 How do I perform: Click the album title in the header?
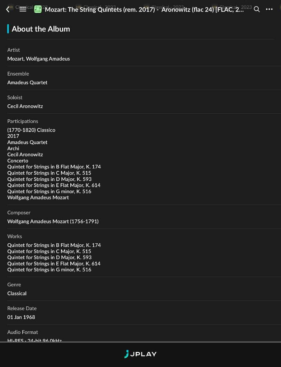144,10
